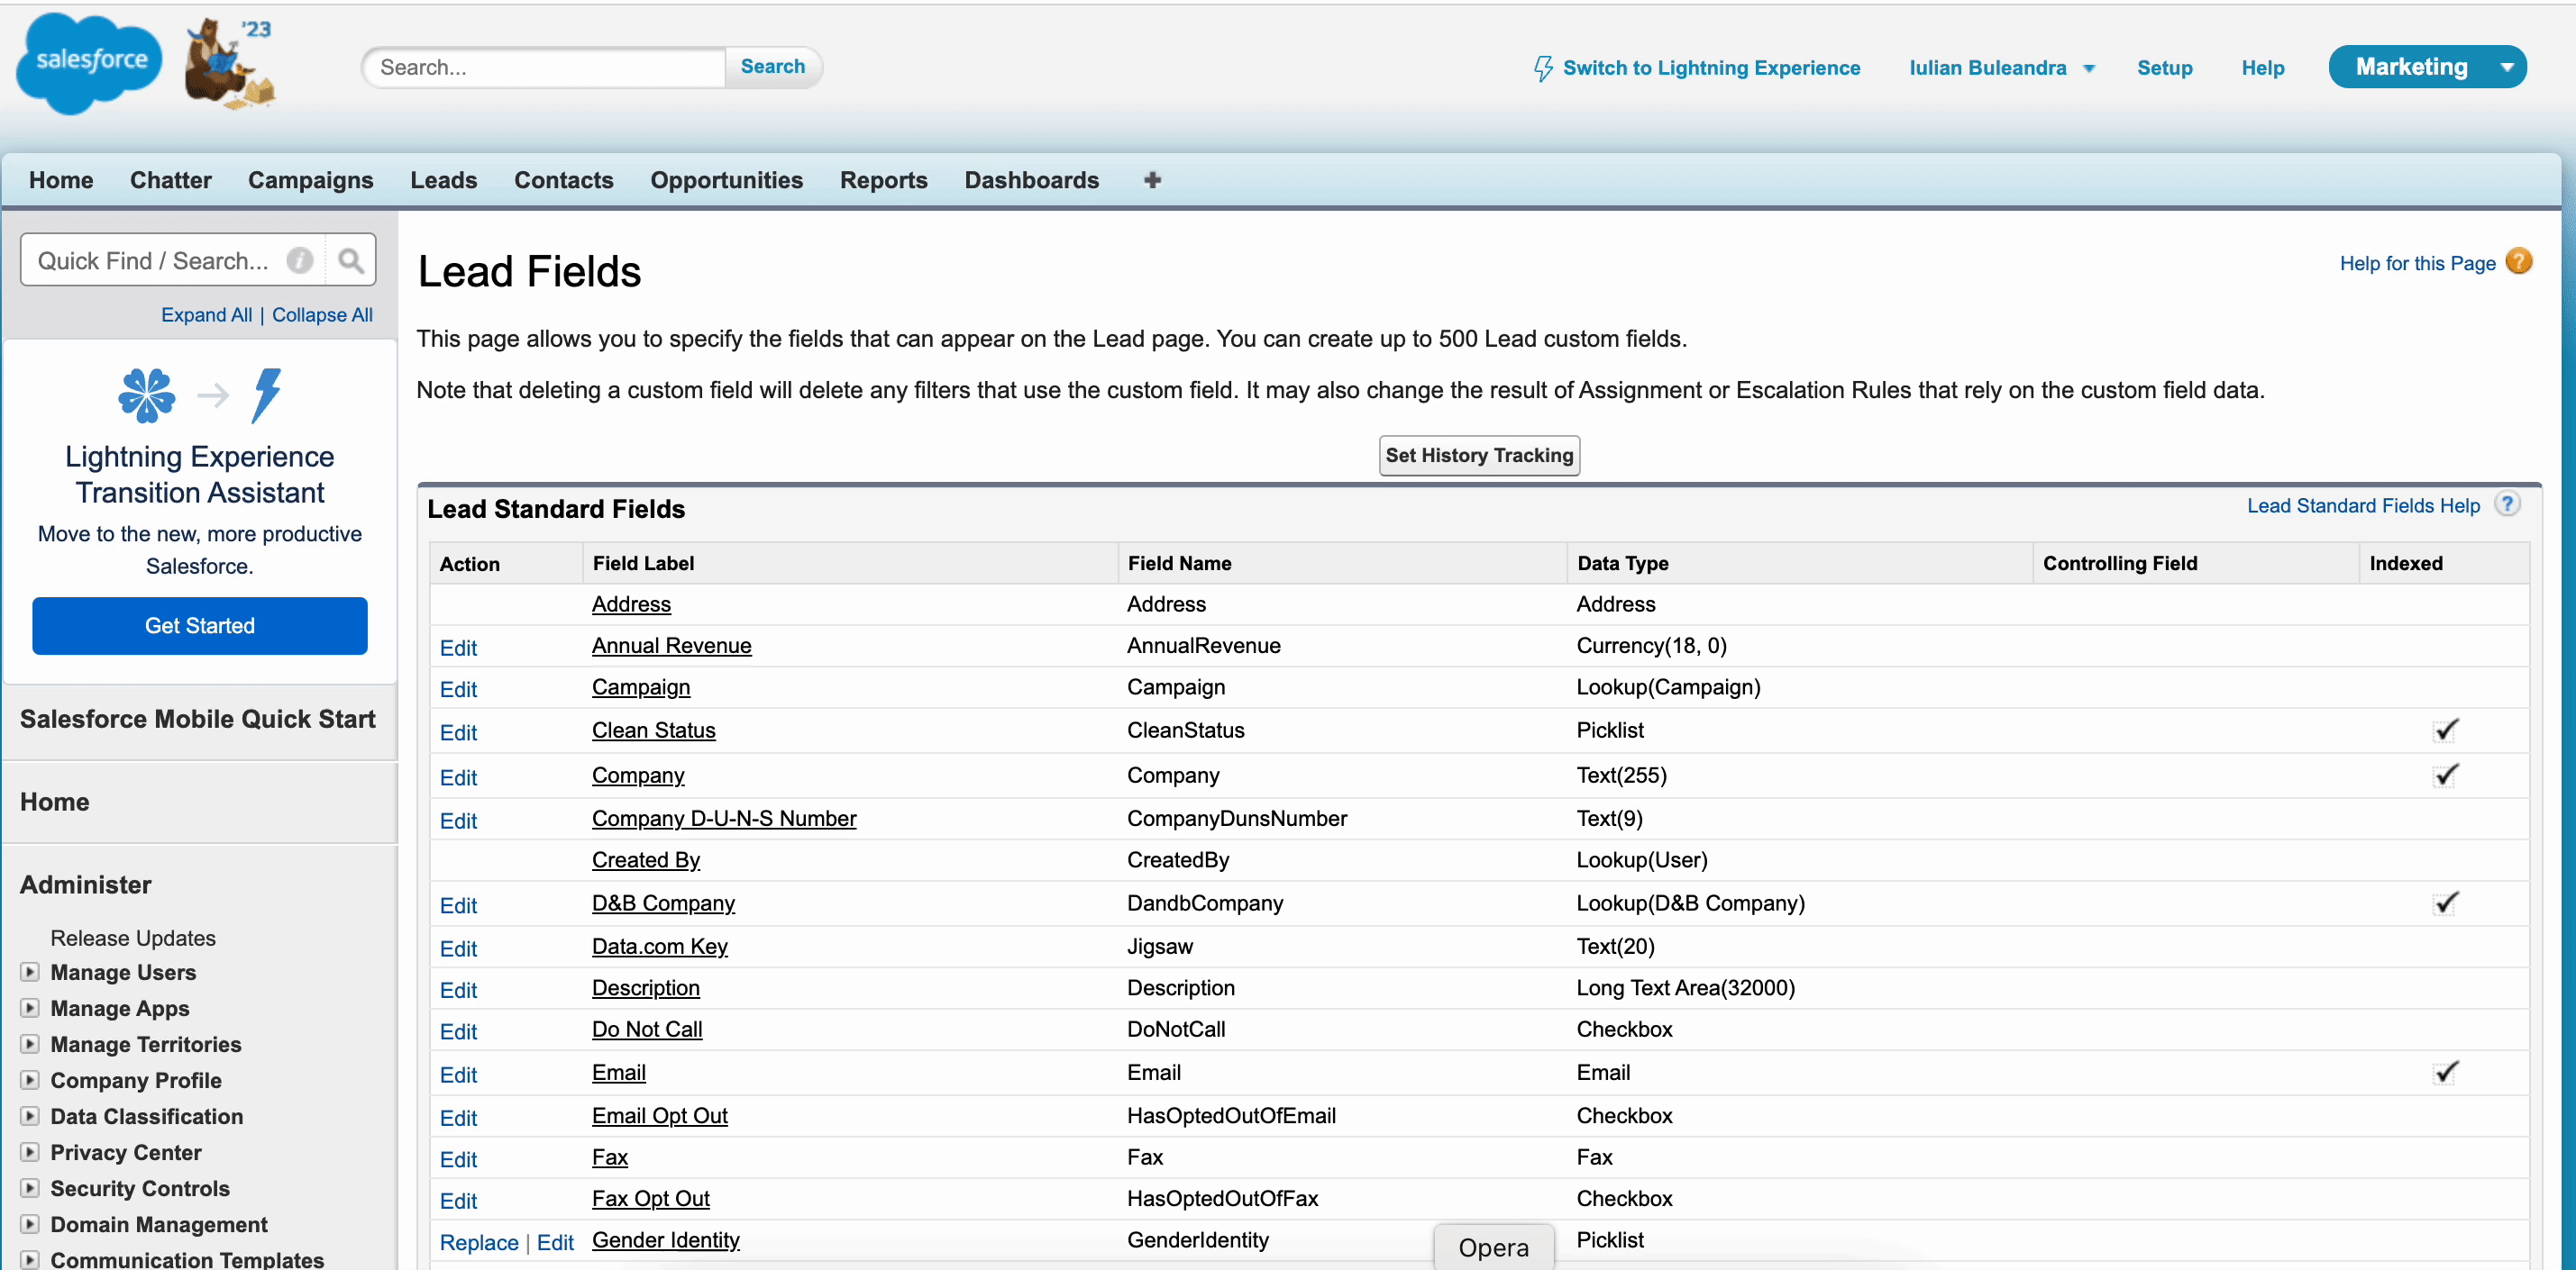The width and height of the screenshot is (2576, 1270).
Task: Open the plus All Tabs icon
Action: [x=1152, y=180]
